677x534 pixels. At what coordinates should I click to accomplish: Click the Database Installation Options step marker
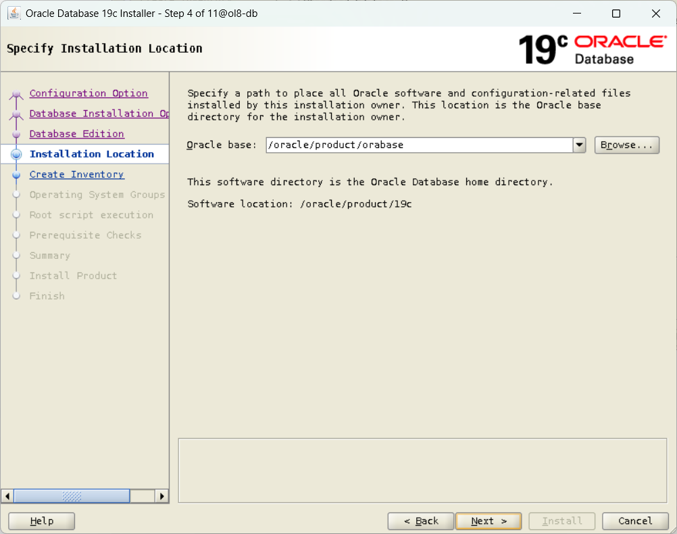pos(16,114)
